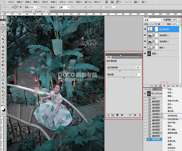Select the Crop tool
The height and width of the screenshot is (151, 182).
point(3,39)
